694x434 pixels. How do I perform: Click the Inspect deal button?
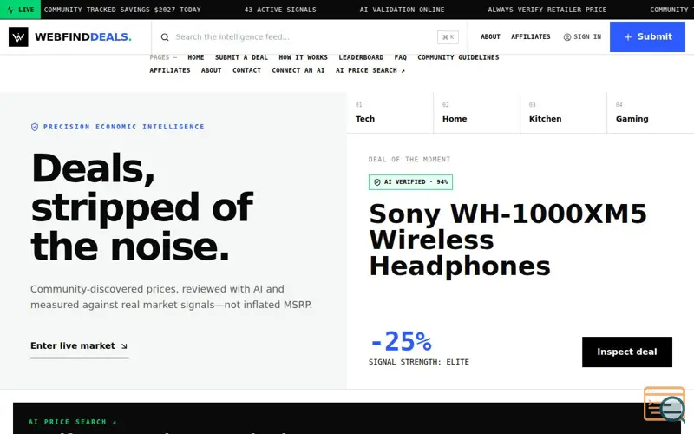click(x=626, y=352)
